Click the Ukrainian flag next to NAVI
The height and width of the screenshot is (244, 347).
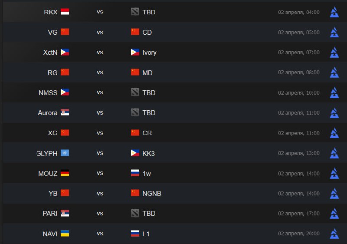tap(65, 234)
